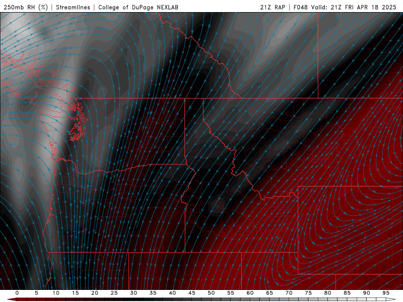Select the 30 label on the colorbar
403x302 pixels.
click(x=133, y=293)
